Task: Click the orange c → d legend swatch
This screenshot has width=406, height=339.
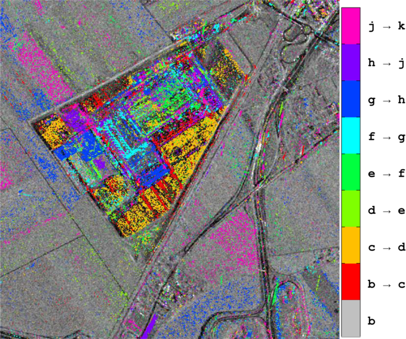Action: point(351,245)
